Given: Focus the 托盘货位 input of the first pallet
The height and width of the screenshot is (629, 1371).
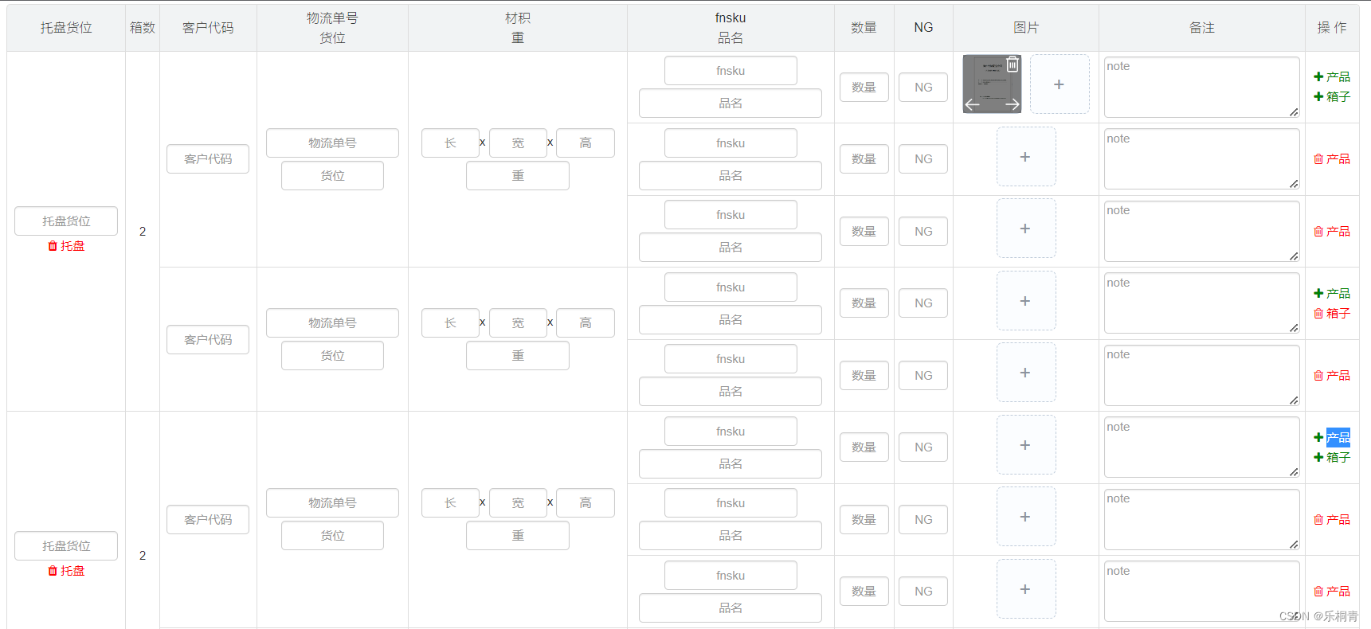Looking at the screenshot, I should [66, 221].
